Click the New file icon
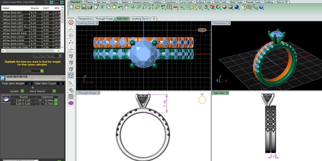 point(72,7)
